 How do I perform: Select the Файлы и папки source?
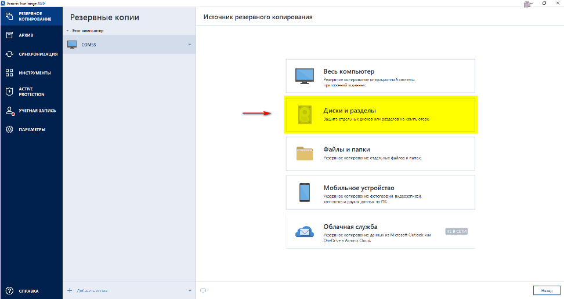pos(380,153)
